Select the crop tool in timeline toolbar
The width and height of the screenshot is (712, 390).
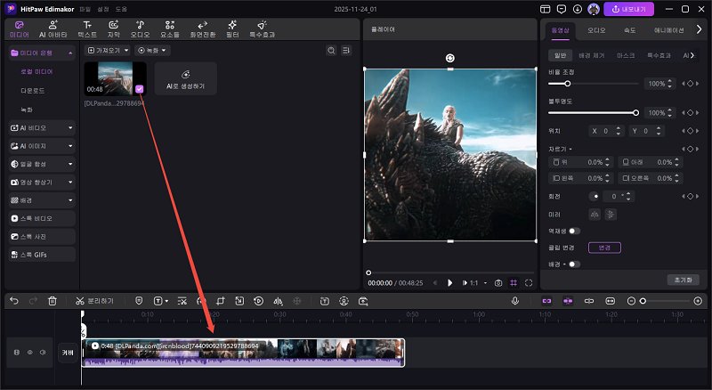(220, 302)
